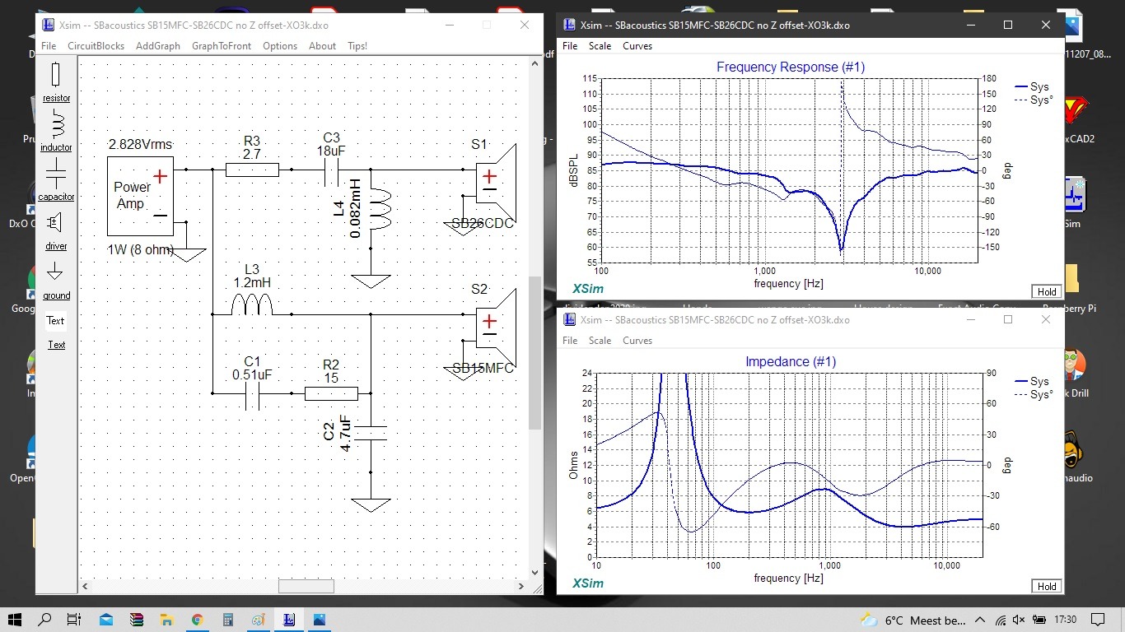Click the Impedance (#1) graph title

click(791, 361)
